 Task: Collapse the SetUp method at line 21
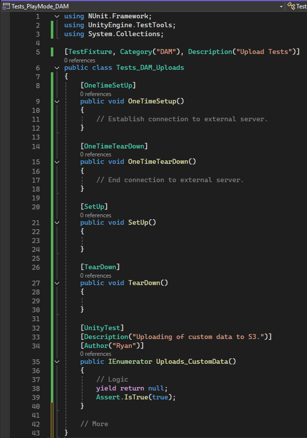tap(57, 223)
